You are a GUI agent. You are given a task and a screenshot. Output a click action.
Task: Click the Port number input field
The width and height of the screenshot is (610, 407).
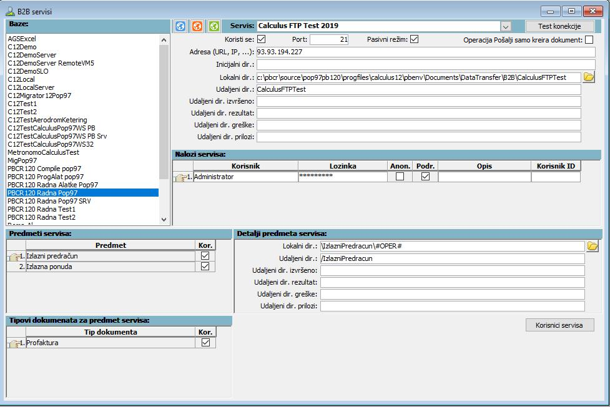(x=329, y=40)
